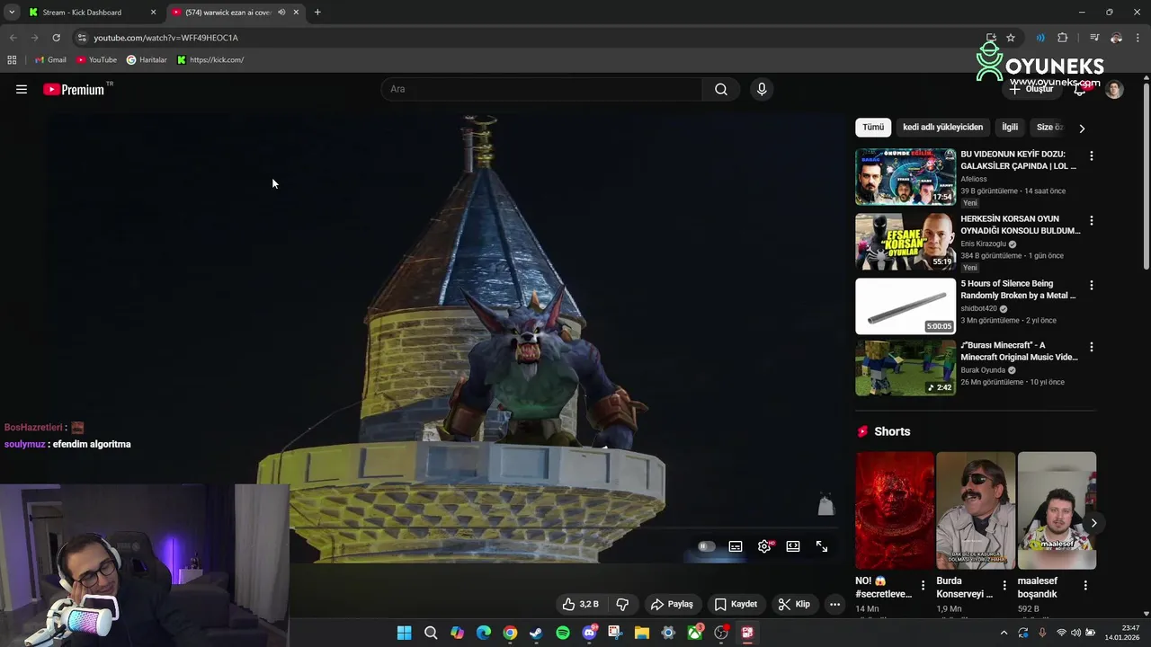Viewport: 1151px width, 647px height.
Task: Click the Kaydet save button
Action: tap(736, 604)
